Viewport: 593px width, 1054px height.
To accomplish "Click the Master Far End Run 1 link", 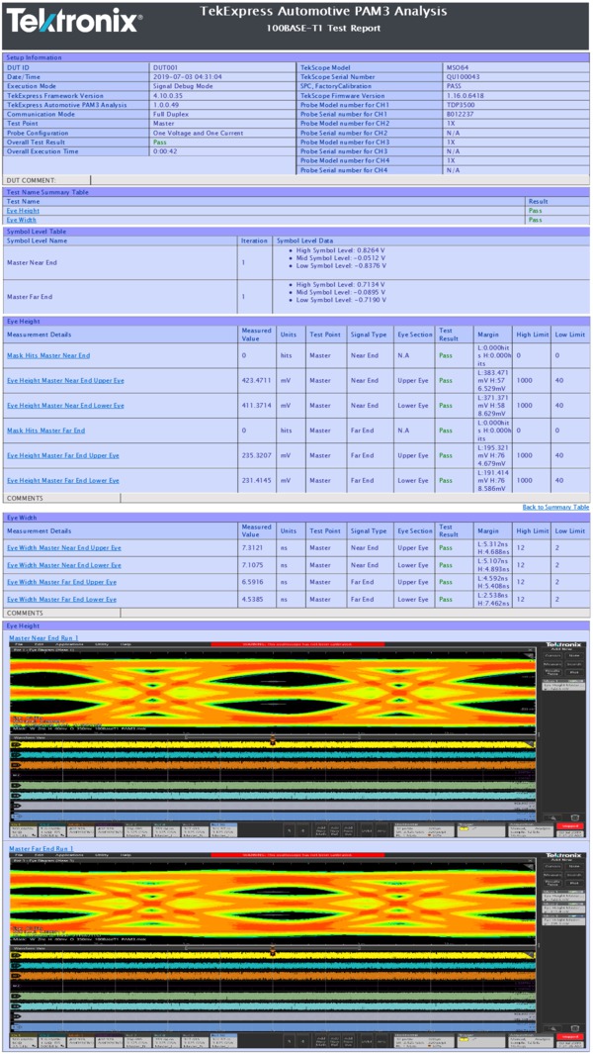I will 43,848.
